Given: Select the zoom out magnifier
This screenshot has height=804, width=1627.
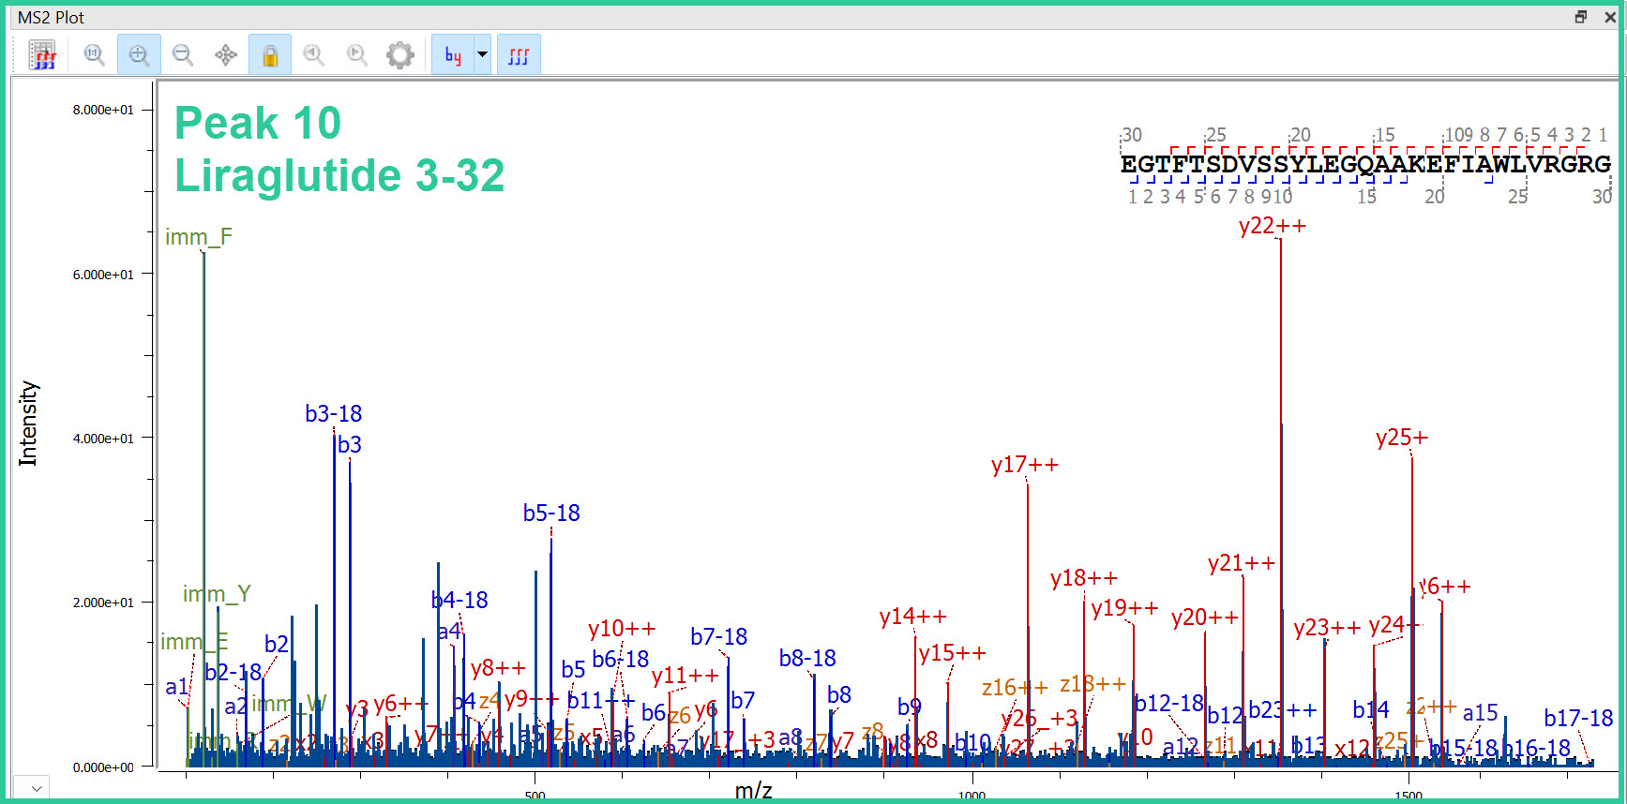Looking at the screenshot, I should tap(183, 55).
